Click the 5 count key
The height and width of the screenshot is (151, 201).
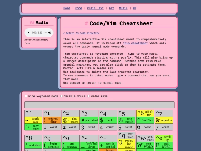(127, 127)
